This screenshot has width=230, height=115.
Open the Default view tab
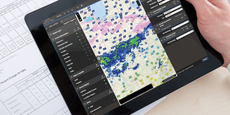(x=59, y=16)
